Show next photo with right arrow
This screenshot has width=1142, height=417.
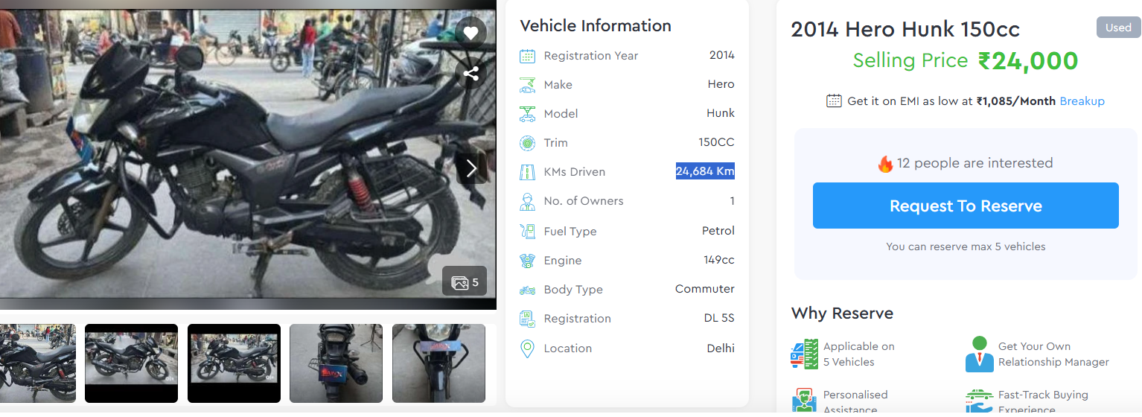(471, 168)
